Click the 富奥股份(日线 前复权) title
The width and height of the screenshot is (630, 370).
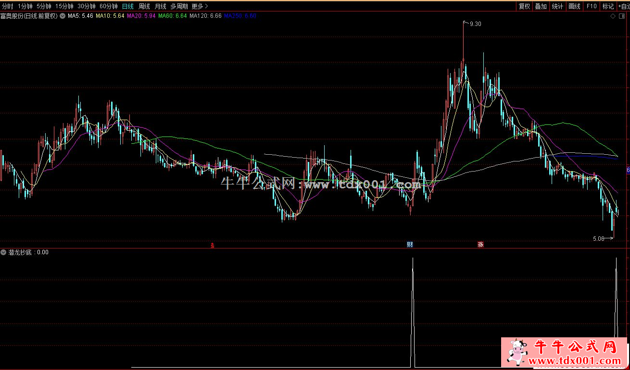(x=29, y=16)
